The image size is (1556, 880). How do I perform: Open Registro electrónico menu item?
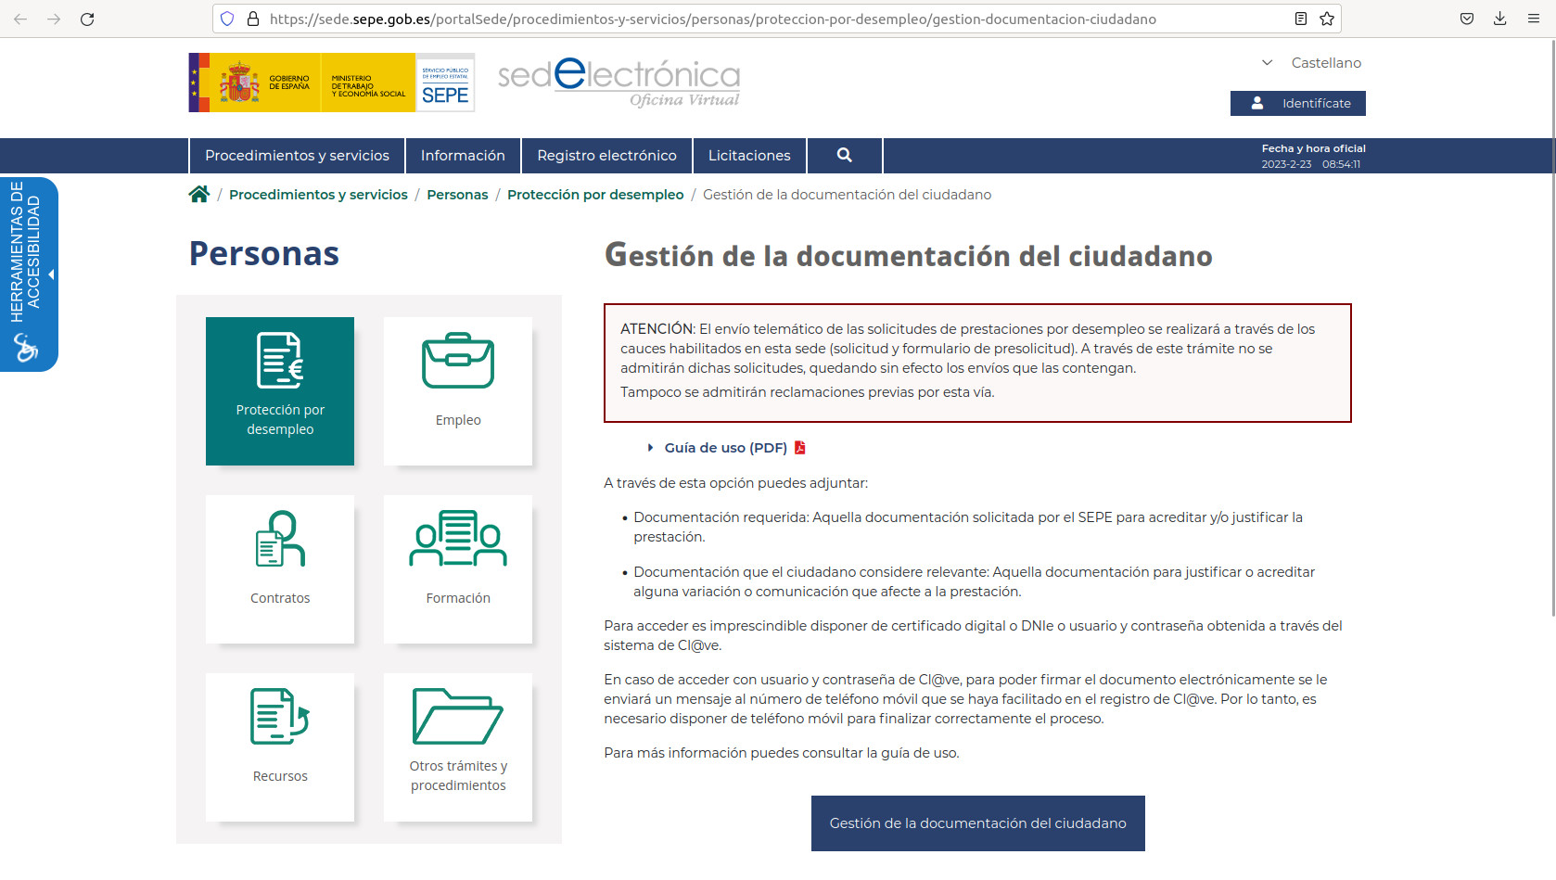point(606,155)
